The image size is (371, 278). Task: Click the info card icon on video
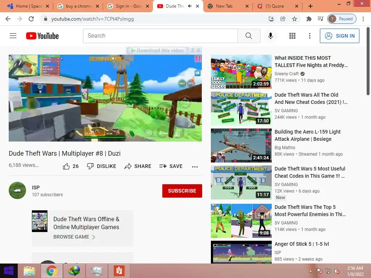click(x=197, y=73)
